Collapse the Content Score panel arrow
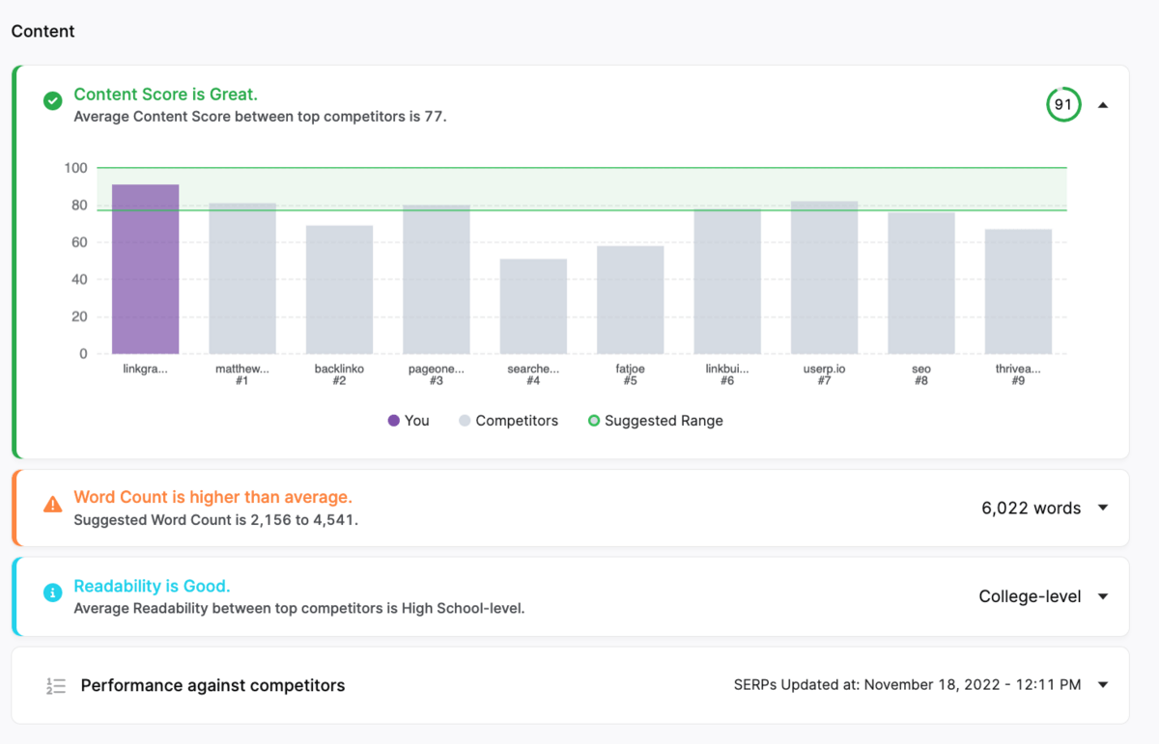Viewport: 1159px width, 744px height. click(x=1103, y=104)
